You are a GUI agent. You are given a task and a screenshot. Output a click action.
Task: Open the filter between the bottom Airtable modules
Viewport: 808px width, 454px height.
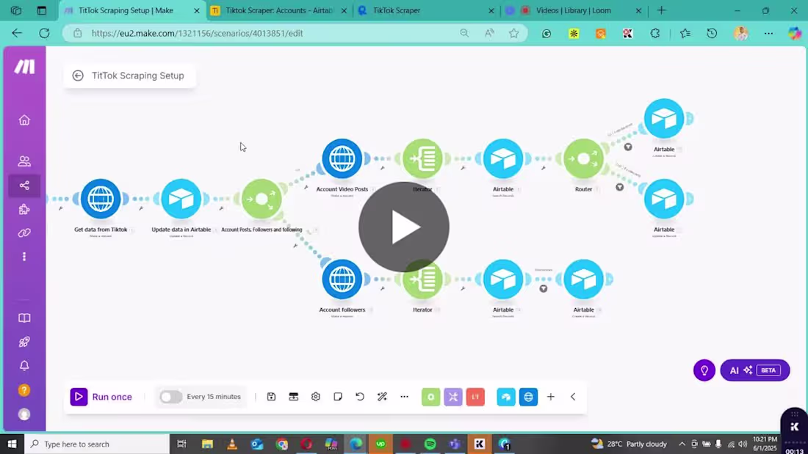(543, 289)
